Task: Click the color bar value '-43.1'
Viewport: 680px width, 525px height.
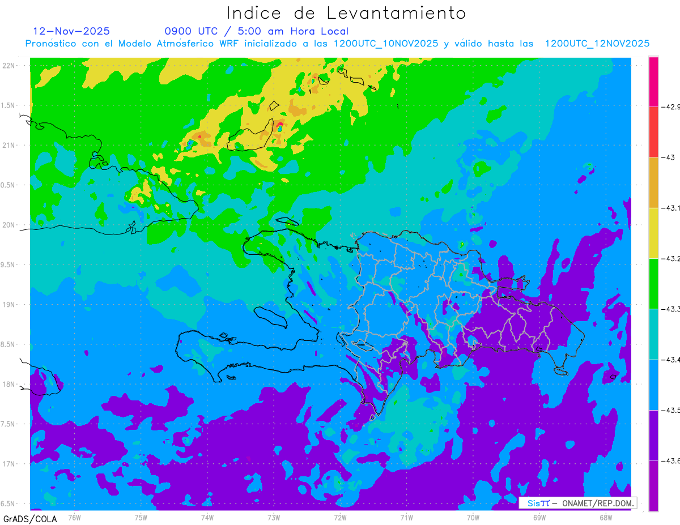Action: tap(671, 208)
